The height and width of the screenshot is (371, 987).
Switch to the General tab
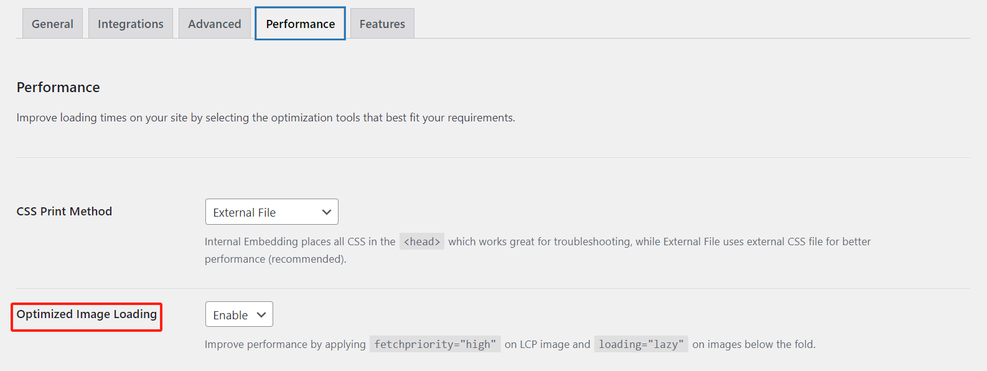(x=52, y=24)
